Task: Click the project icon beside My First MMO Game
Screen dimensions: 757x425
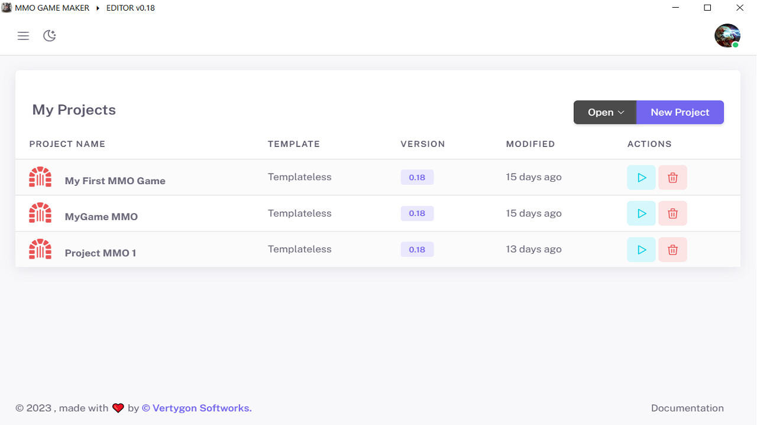Action: tap(40, 176)
